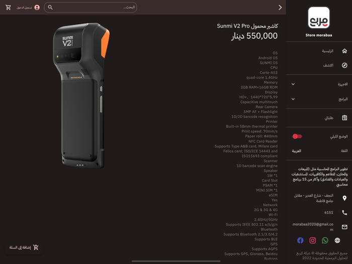
Task: Open the Facebook page icon
Action: [x=300, y=240]
